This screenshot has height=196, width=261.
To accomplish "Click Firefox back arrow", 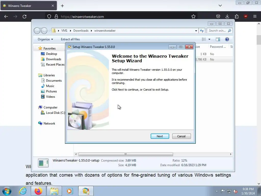I will click(x=6, y=17).
